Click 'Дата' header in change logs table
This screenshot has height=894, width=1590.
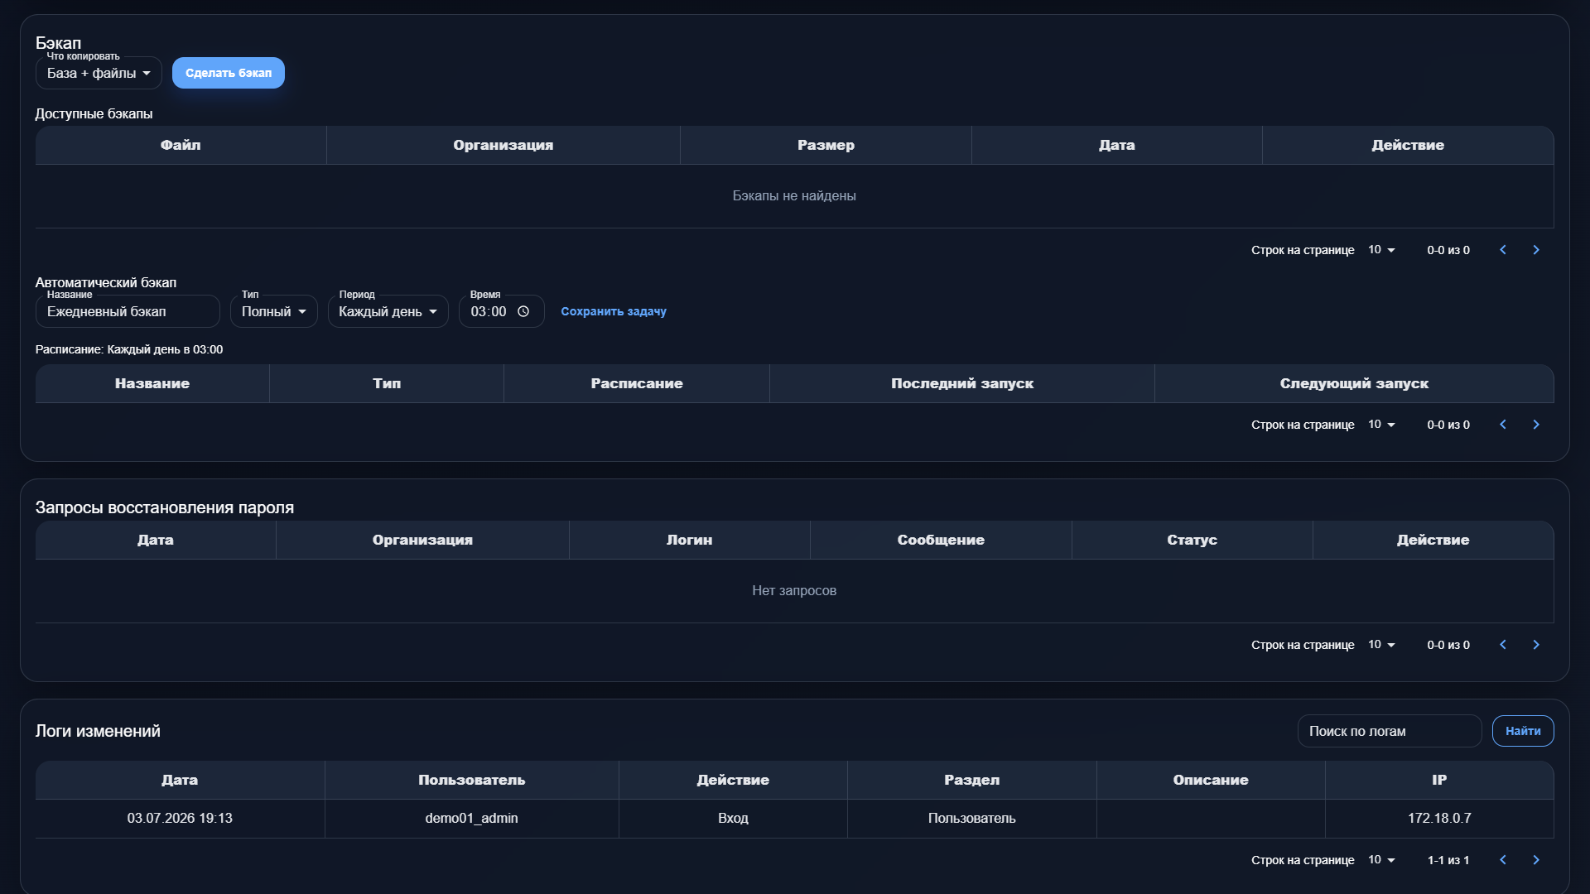tap(180, 780)
